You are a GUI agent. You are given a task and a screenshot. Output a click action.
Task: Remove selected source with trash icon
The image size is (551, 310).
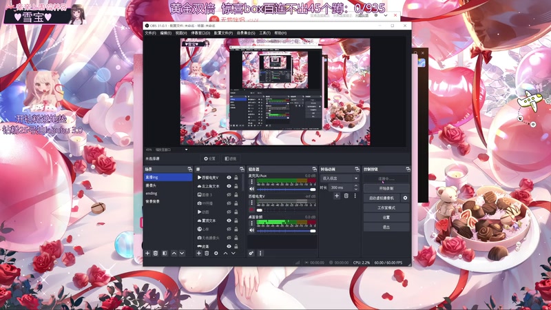pos(207,253)
